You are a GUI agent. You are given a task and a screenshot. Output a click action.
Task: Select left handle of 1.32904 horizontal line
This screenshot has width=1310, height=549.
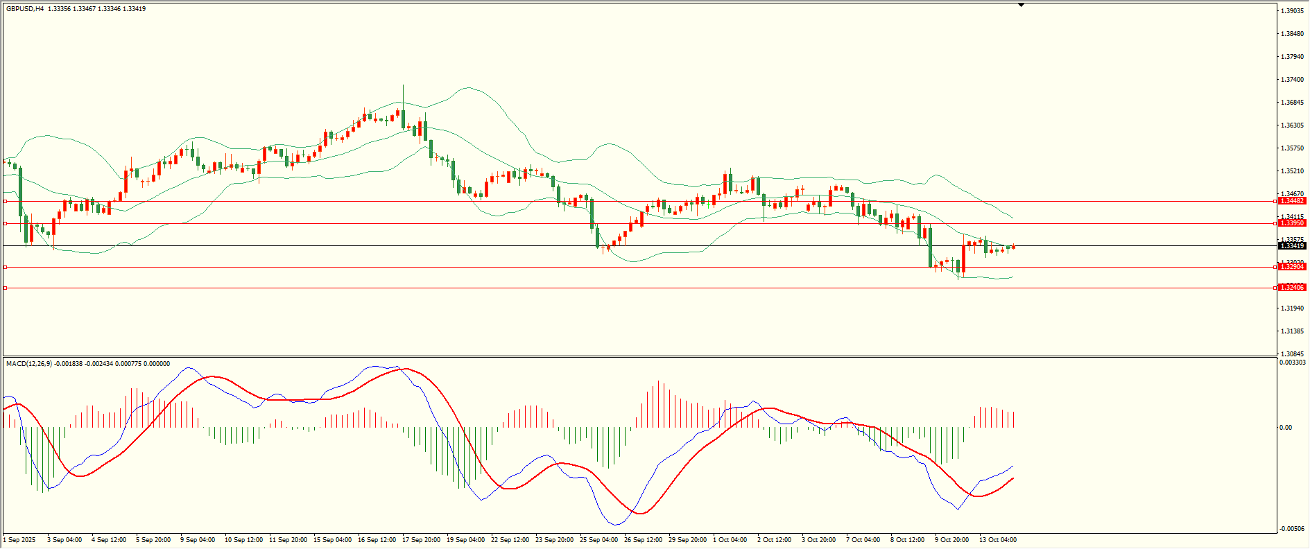(x=6, y=267)
